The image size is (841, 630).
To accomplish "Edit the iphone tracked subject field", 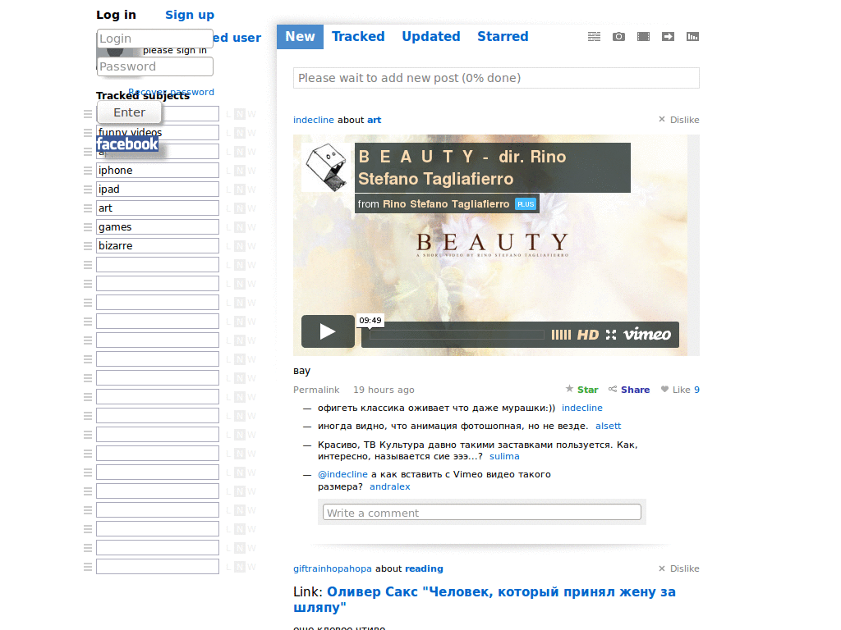I will click(158, 171).
